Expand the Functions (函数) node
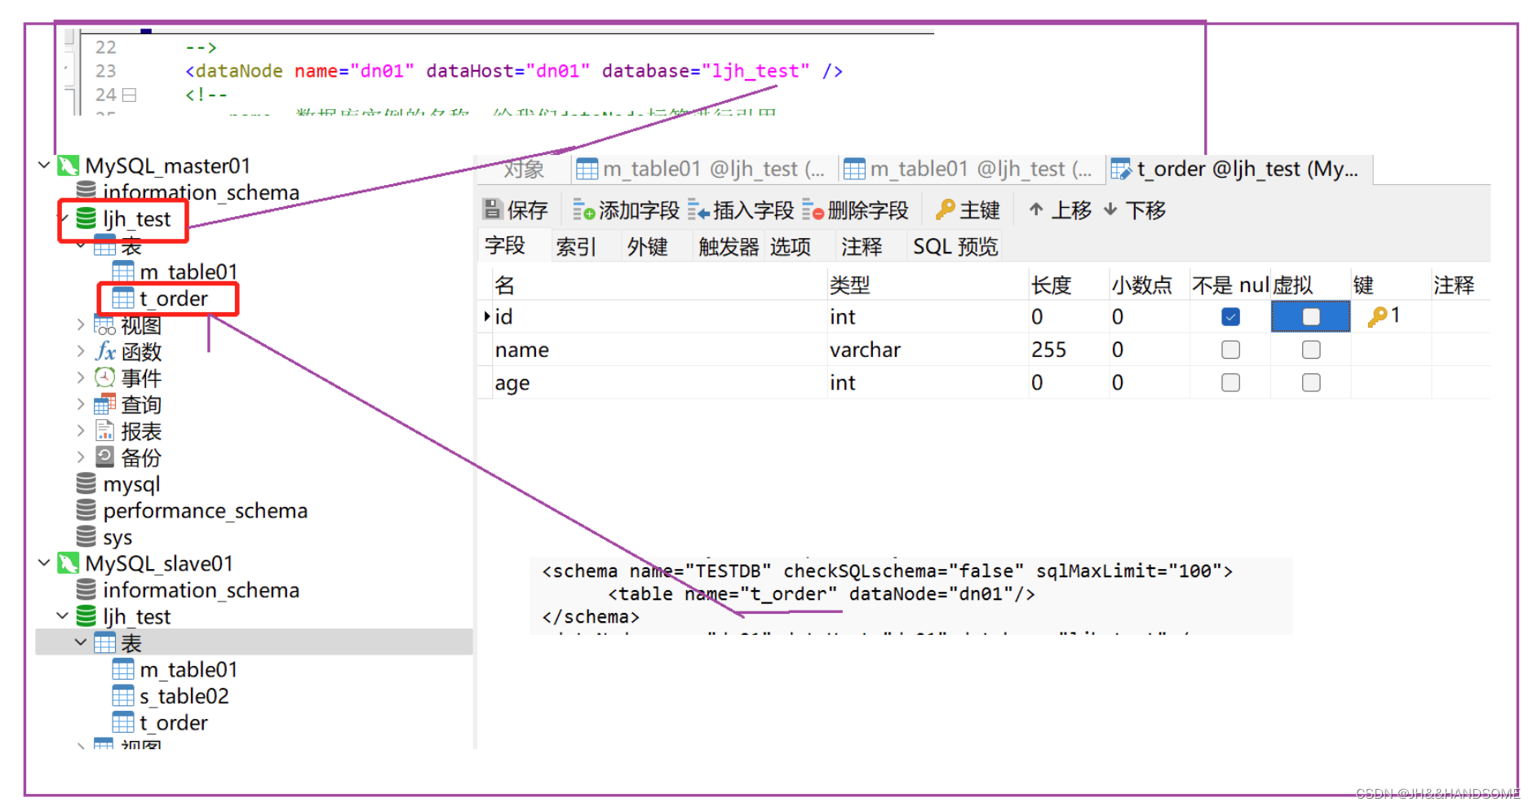1533x807 pixels. click(x=80, y=351)
